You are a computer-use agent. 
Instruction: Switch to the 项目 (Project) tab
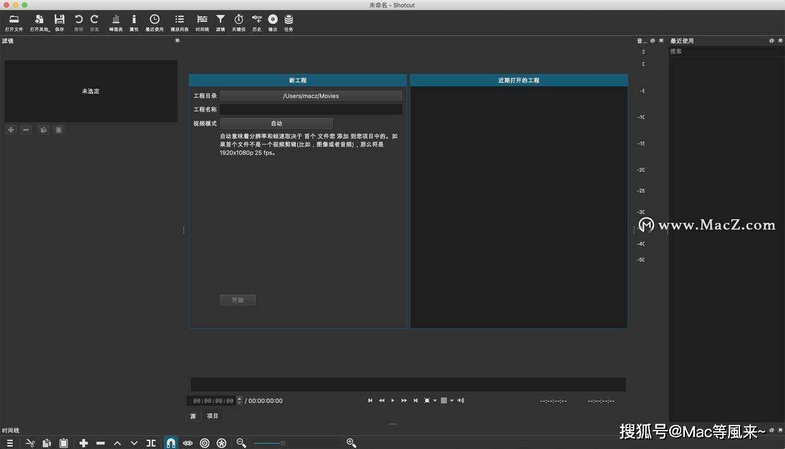click(213, 416)
